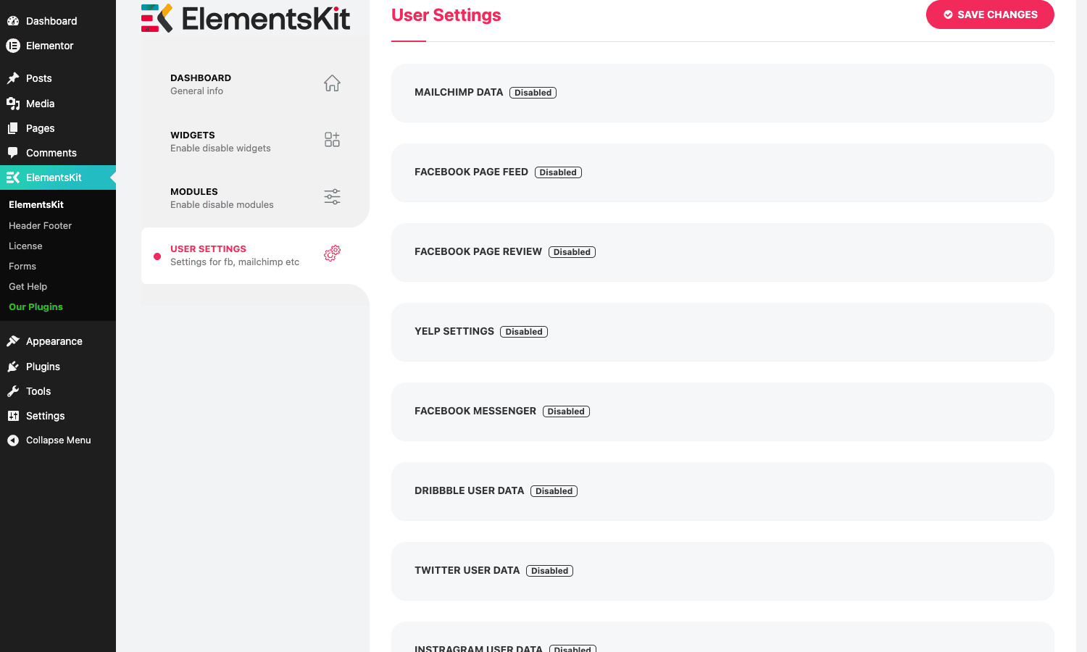Click the Elementor logo icon

coord(13,46)
